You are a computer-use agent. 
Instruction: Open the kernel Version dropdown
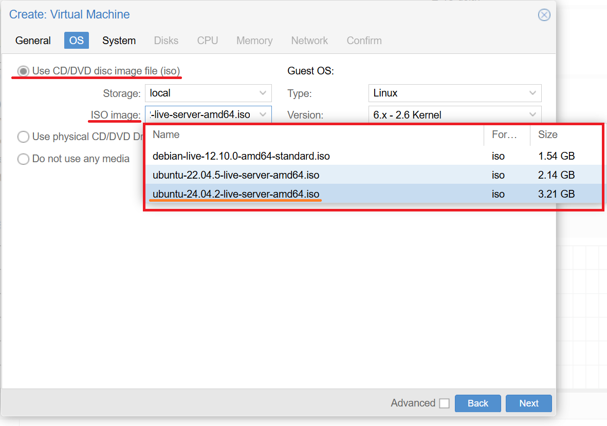[532, 115]
